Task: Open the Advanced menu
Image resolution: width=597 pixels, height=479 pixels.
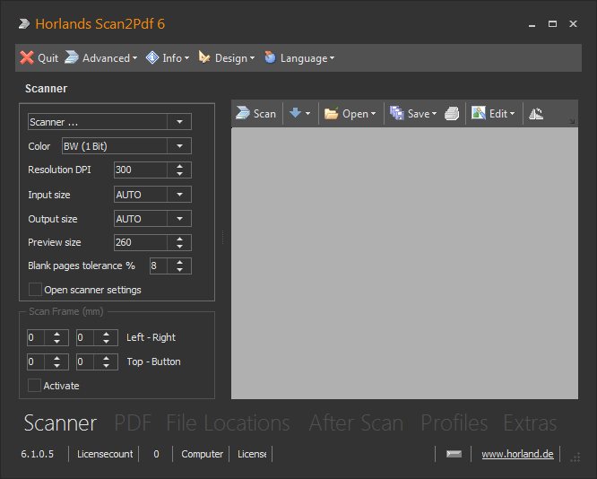Action: pos(101,58)
